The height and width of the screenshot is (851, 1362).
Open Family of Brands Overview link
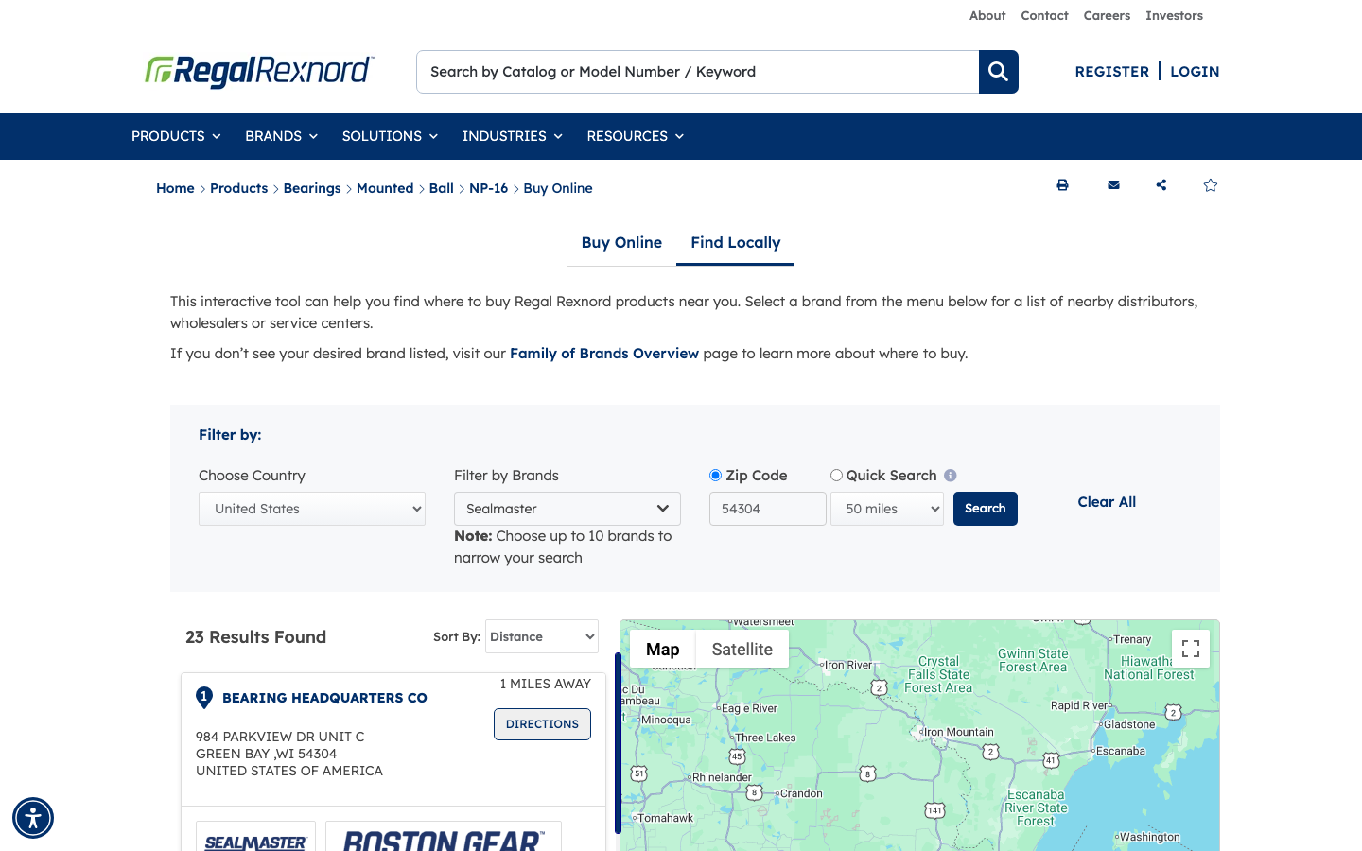[x=604, y=354]
